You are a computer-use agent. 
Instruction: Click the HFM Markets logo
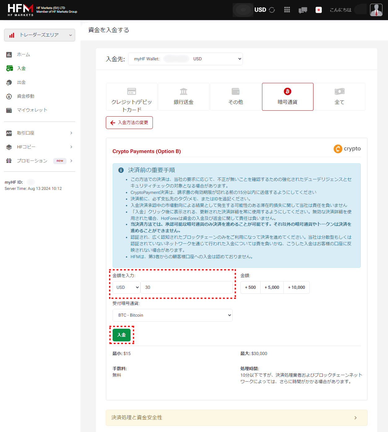[20, 10]
